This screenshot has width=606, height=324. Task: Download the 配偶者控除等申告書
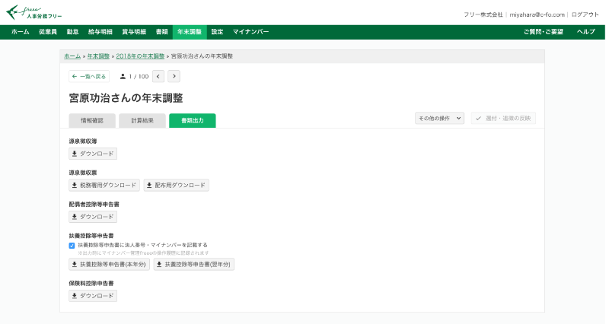[93, 217]
